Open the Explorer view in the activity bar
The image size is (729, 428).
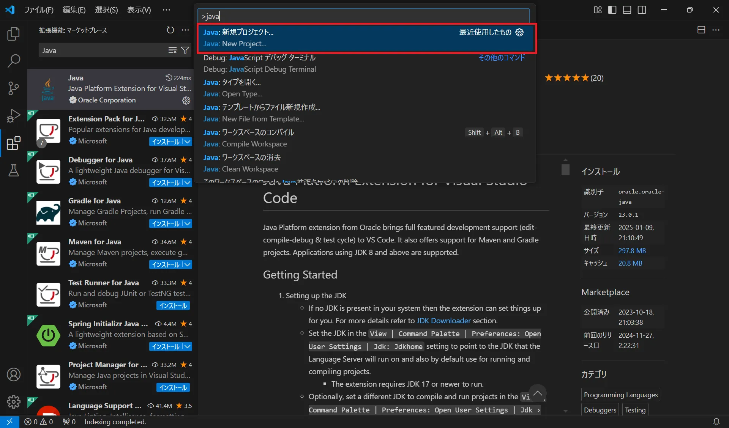pos(14,34)
